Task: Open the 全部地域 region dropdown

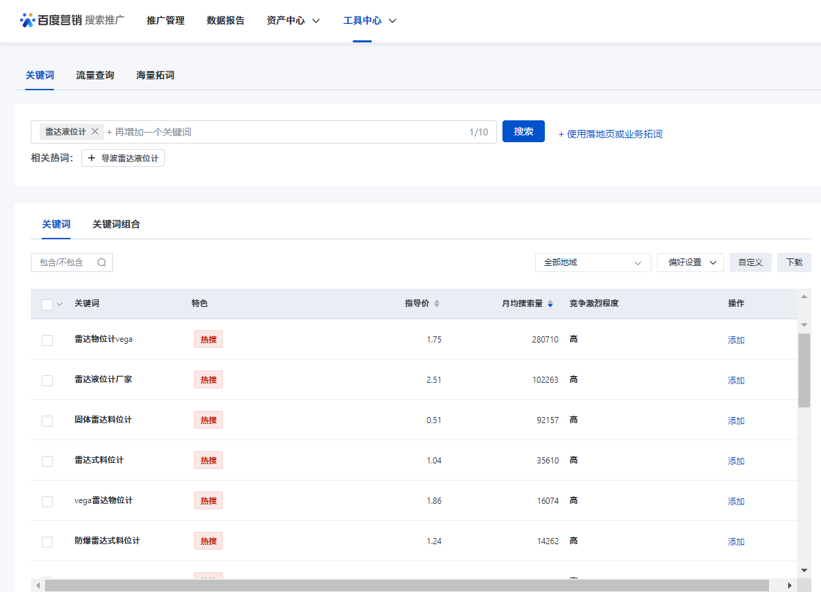Action: coord(593,263)
